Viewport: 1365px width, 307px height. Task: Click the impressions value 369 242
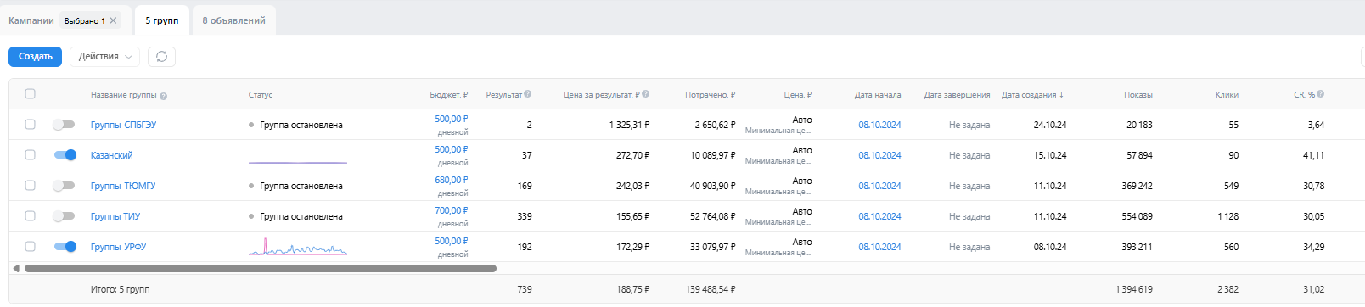pos(1137,186)
